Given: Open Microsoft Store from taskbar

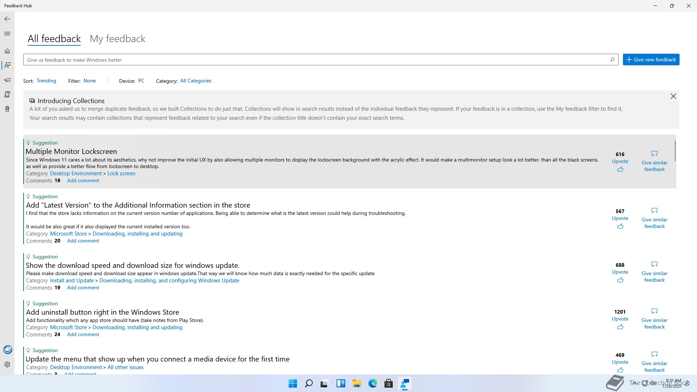Looking at the screenshot, I should click(x=389, y=383).
